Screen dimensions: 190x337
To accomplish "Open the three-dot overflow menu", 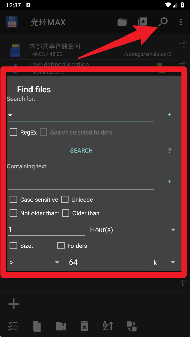I will 181,22.
